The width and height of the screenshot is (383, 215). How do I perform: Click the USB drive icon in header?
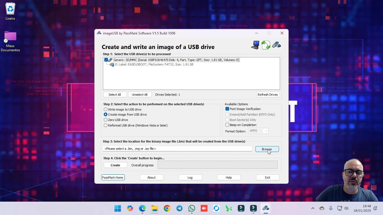276,45
